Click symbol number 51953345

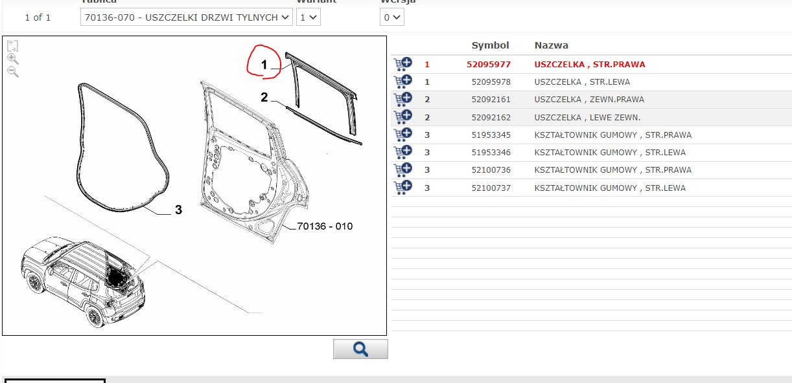(491, 135)
